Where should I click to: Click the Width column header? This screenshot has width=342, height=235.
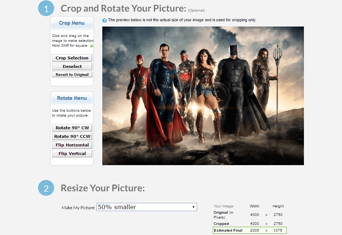[x=255, y=206]
